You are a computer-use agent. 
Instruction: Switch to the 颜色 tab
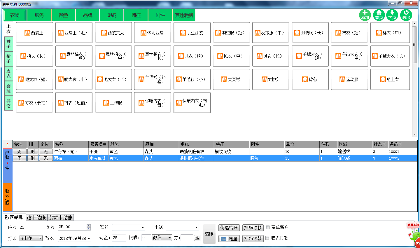click(63, 15)
